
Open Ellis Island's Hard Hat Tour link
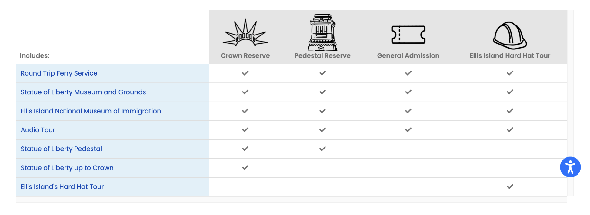[62, 187]
